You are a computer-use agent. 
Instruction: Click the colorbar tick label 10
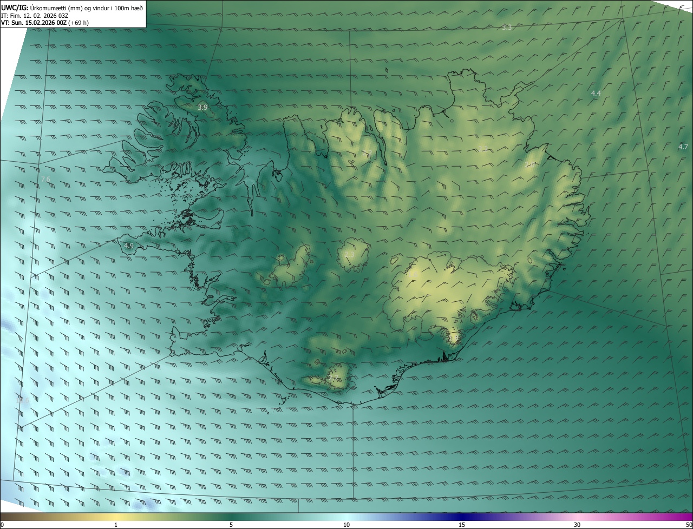346,525
